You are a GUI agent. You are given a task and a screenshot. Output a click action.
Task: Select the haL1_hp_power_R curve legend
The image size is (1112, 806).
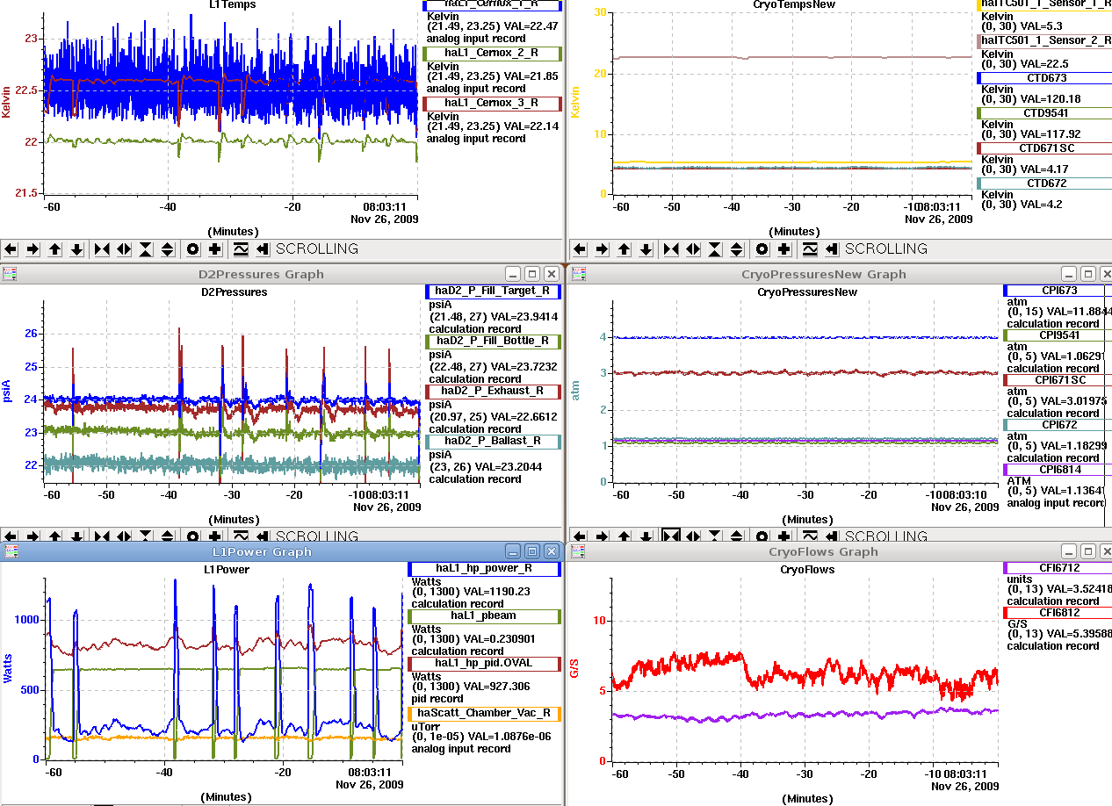pyautogui.click(x=484, y=568)
